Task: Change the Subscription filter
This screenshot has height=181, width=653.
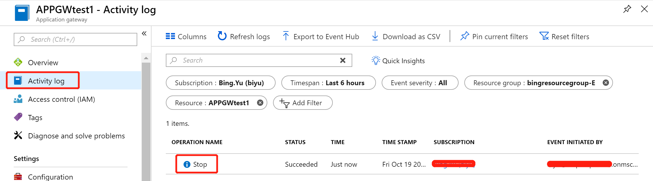Action: (x=220, y=83)
